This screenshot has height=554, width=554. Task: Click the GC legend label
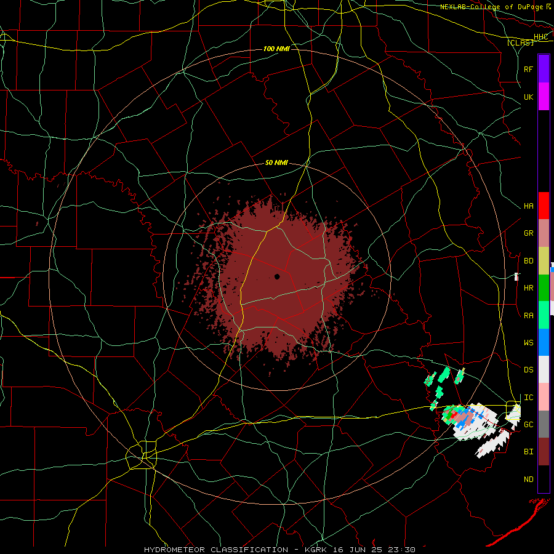click(x=529, y=425)
